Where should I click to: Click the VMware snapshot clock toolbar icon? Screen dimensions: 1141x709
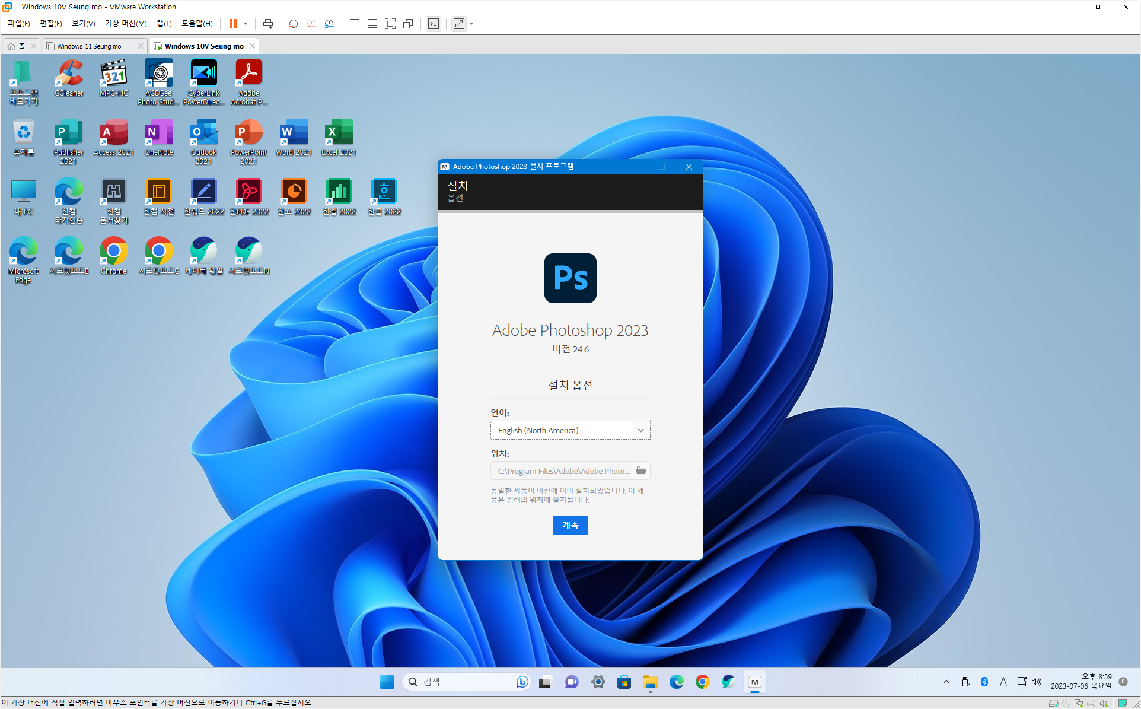tap(293, 24)
